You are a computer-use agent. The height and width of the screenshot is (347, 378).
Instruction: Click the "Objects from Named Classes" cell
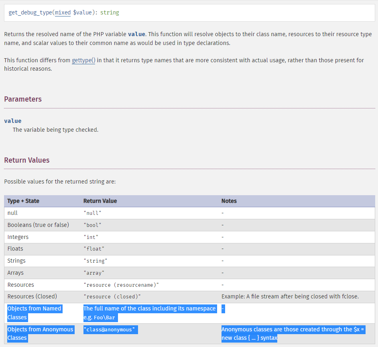click(34, 313)
